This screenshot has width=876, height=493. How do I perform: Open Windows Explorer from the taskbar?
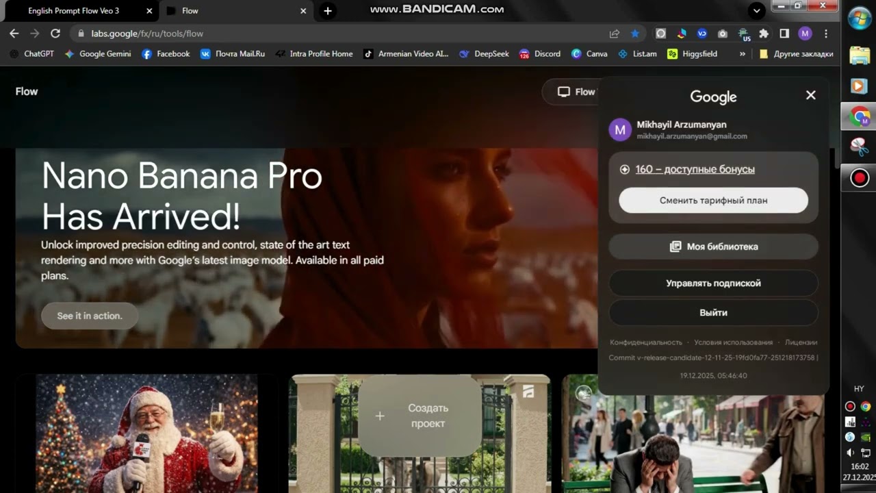[859, 55]
